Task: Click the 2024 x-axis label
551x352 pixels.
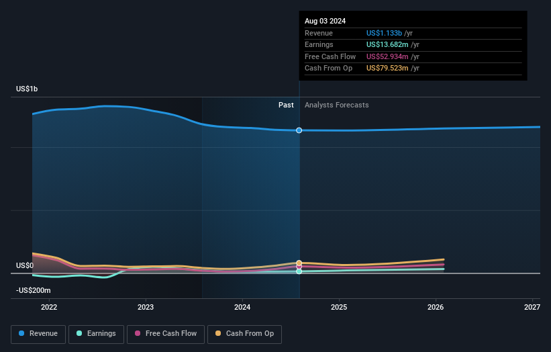Action: pyautogui.click(x=242, y=307)
